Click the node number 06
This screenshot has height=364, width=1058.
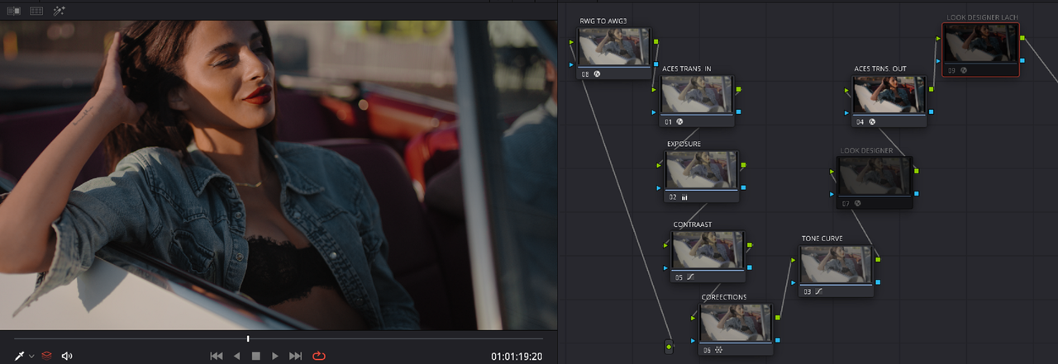pyautogui.click(x=707, y=350)
